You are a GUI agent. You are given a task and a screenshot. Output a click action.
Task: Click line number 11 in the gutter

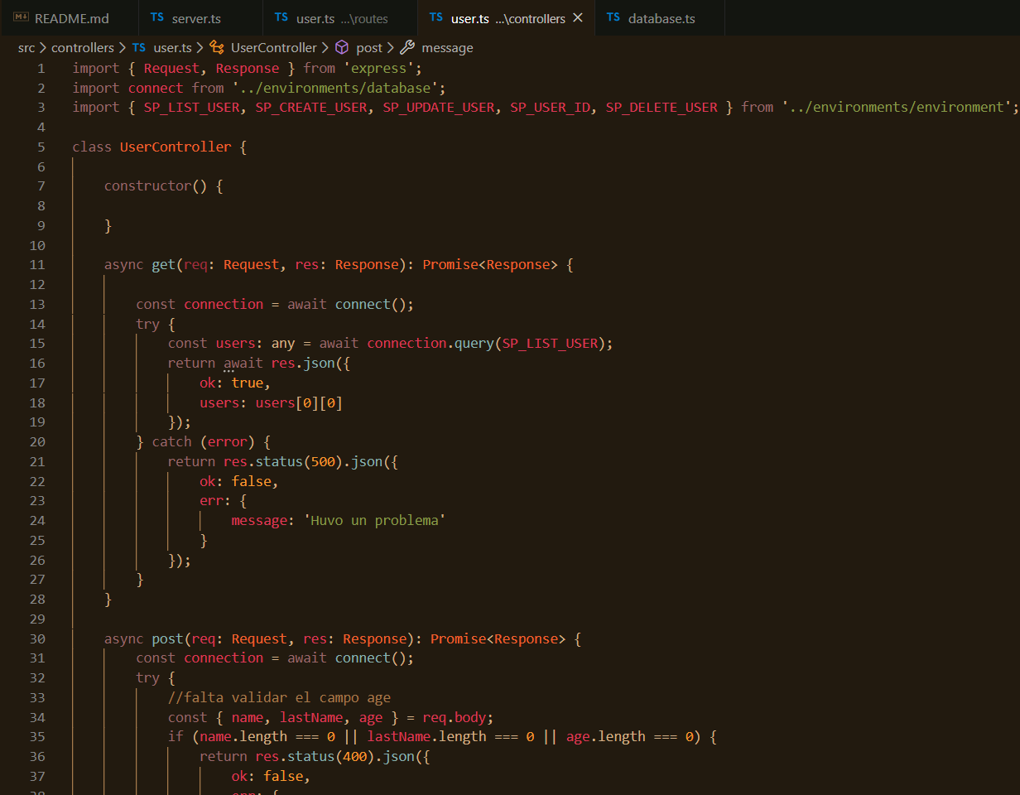point(37,265)
